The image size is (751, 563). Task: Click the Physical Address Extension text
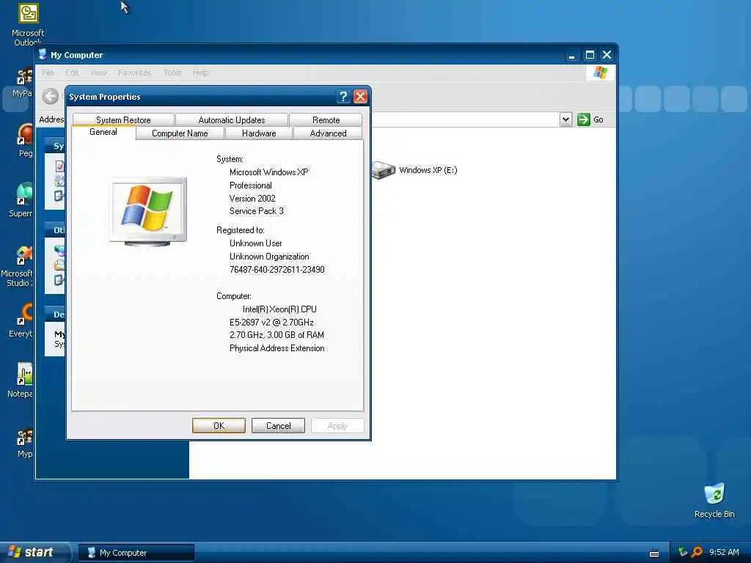coord(276,348)
